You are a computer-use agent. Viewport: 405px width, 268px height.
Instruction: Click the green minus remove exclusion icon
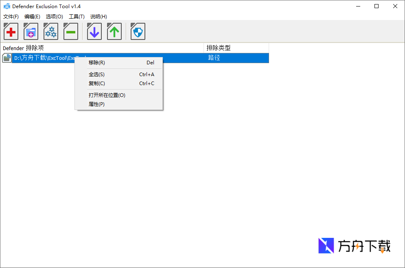click(70, 31)
